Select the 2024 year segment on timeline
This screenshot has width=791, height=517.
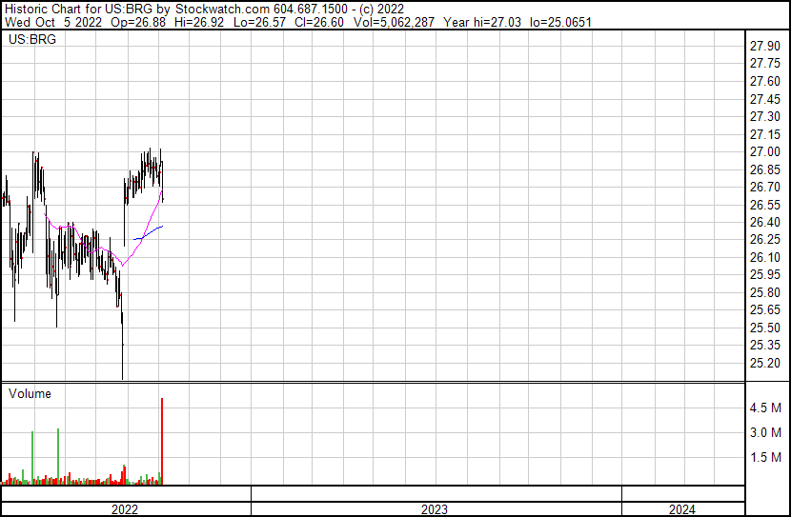click(681, 509)
